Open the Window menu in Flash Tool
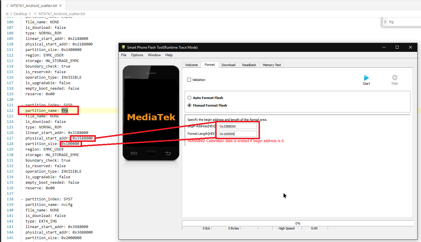Screen dimensions: 421x242 point(154,55)
